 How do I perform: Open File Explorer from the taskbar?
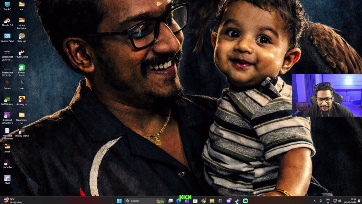point(212,201)
